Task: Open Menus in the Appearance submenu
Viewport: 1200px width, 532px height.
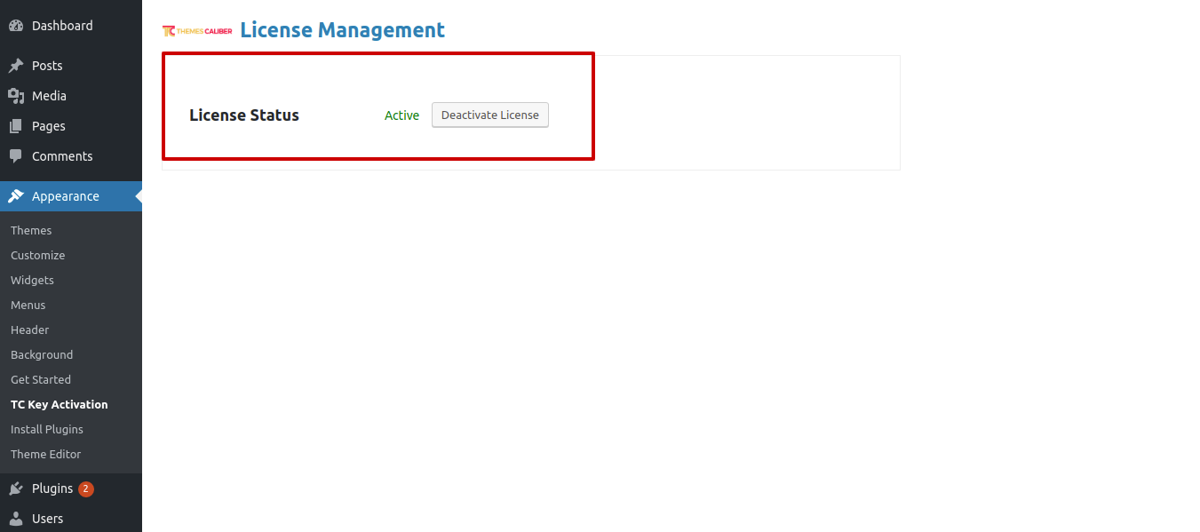Action: pos(28,305)
